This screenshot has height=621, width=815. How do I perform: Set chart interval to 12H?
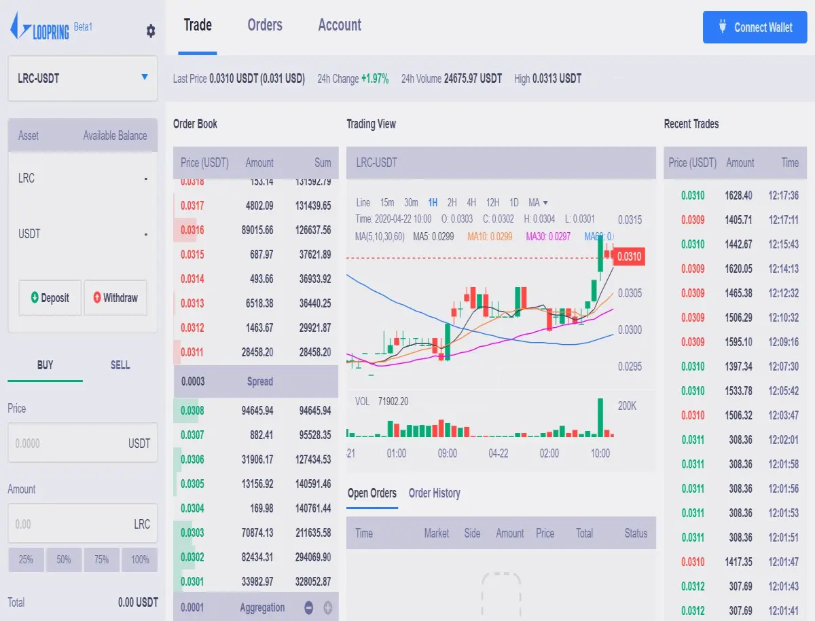coord(493,202)
